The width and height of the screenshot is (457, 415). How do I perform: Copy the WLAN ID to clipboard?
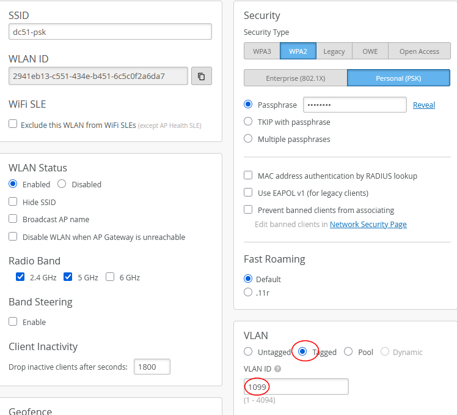pyautogui.click(x=202, y=77)
